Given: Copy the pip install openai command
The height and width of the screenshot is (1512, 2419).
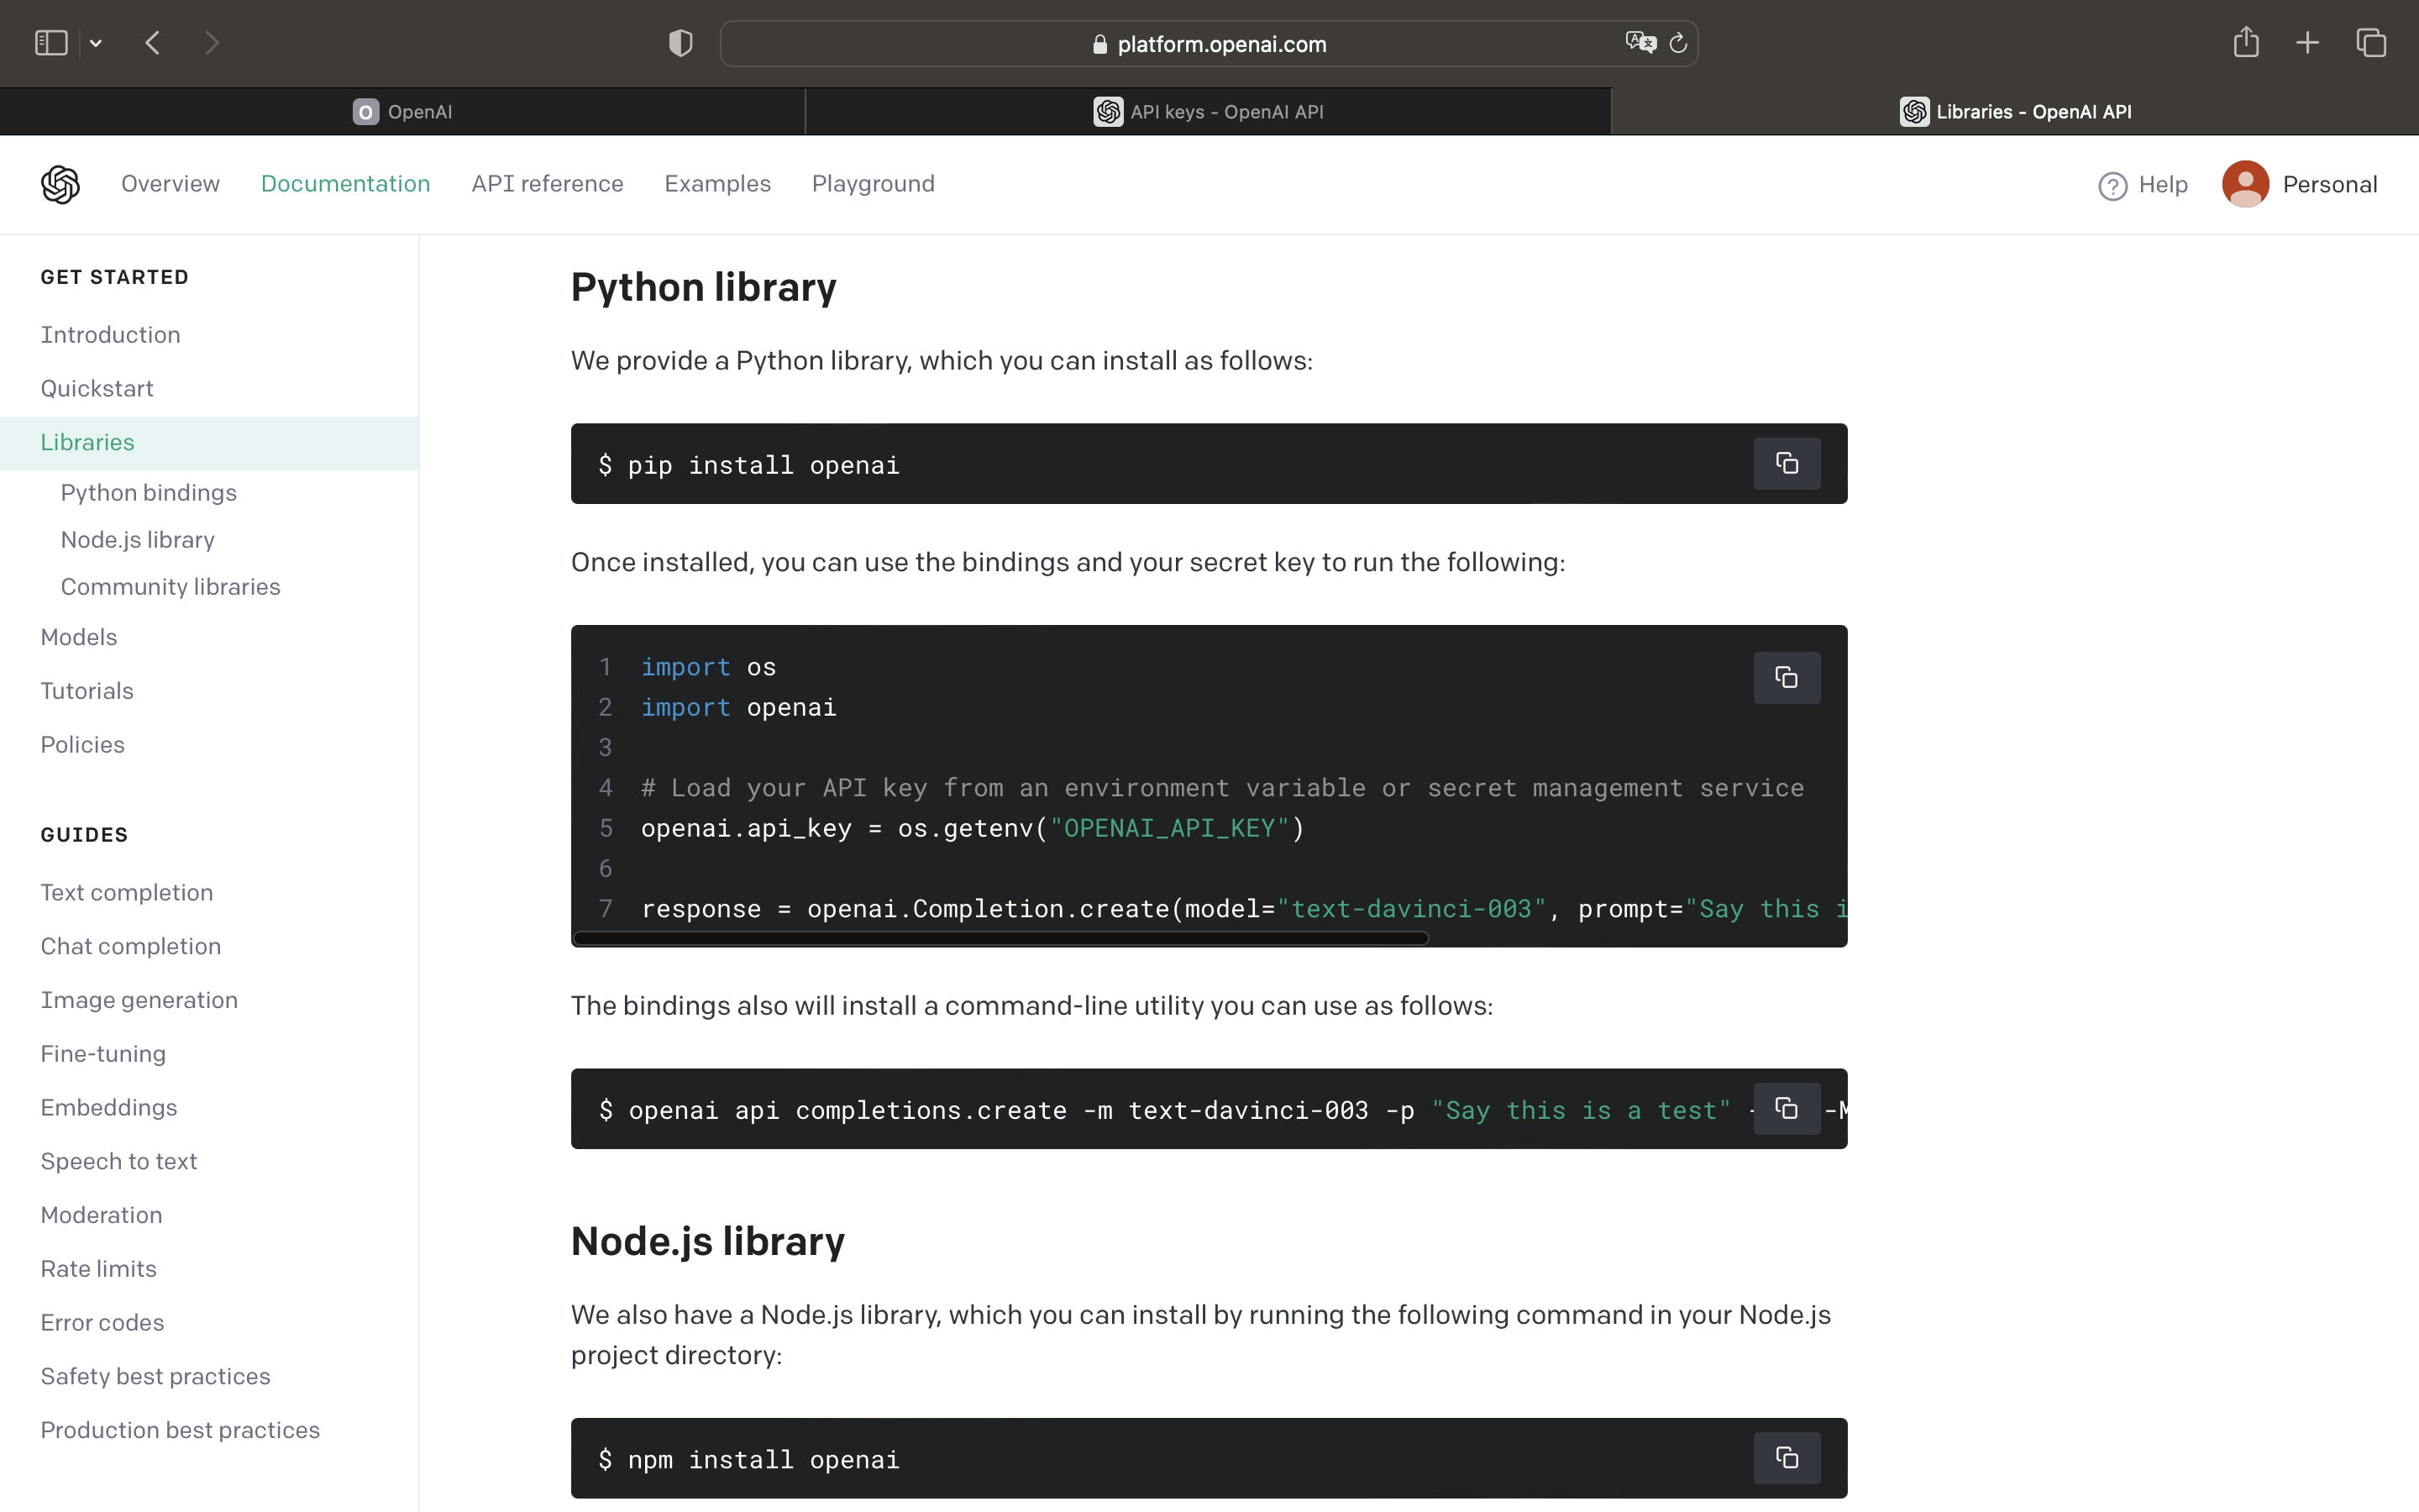Looking at the screenshot, I should click(1787, 464).
